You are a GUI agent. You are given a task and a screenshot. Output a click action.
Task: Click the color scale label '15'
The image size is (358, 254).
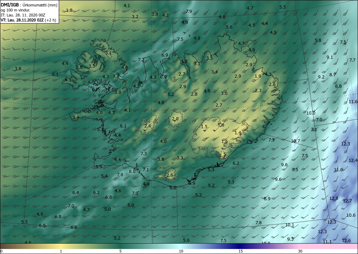241,251
